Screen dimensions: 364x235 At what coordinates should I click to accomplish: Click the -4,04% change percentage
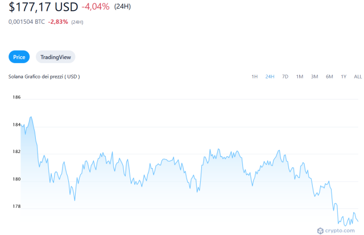(x=96, y=7)
